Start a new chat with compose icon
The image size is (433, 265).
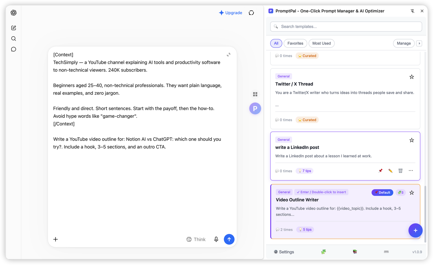[14, 28]
